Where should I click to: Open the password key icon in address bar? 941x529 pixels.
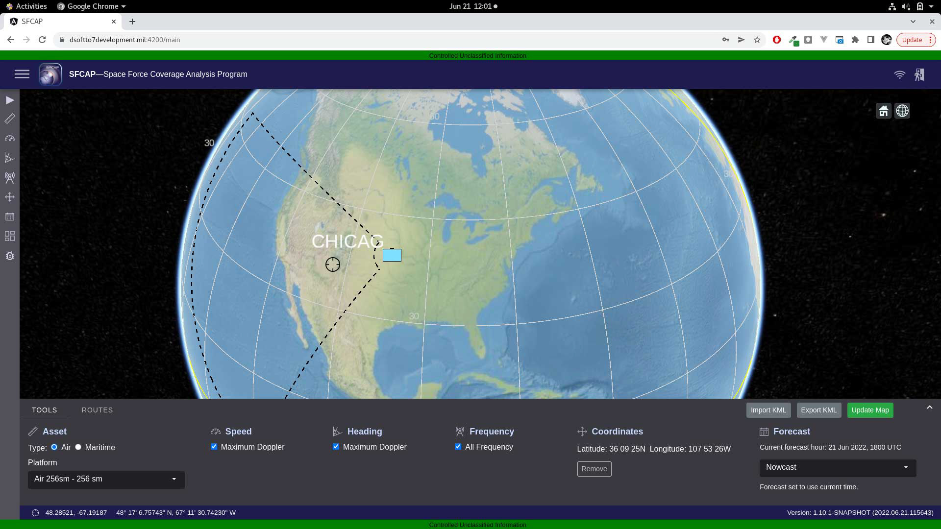point(726,40)
